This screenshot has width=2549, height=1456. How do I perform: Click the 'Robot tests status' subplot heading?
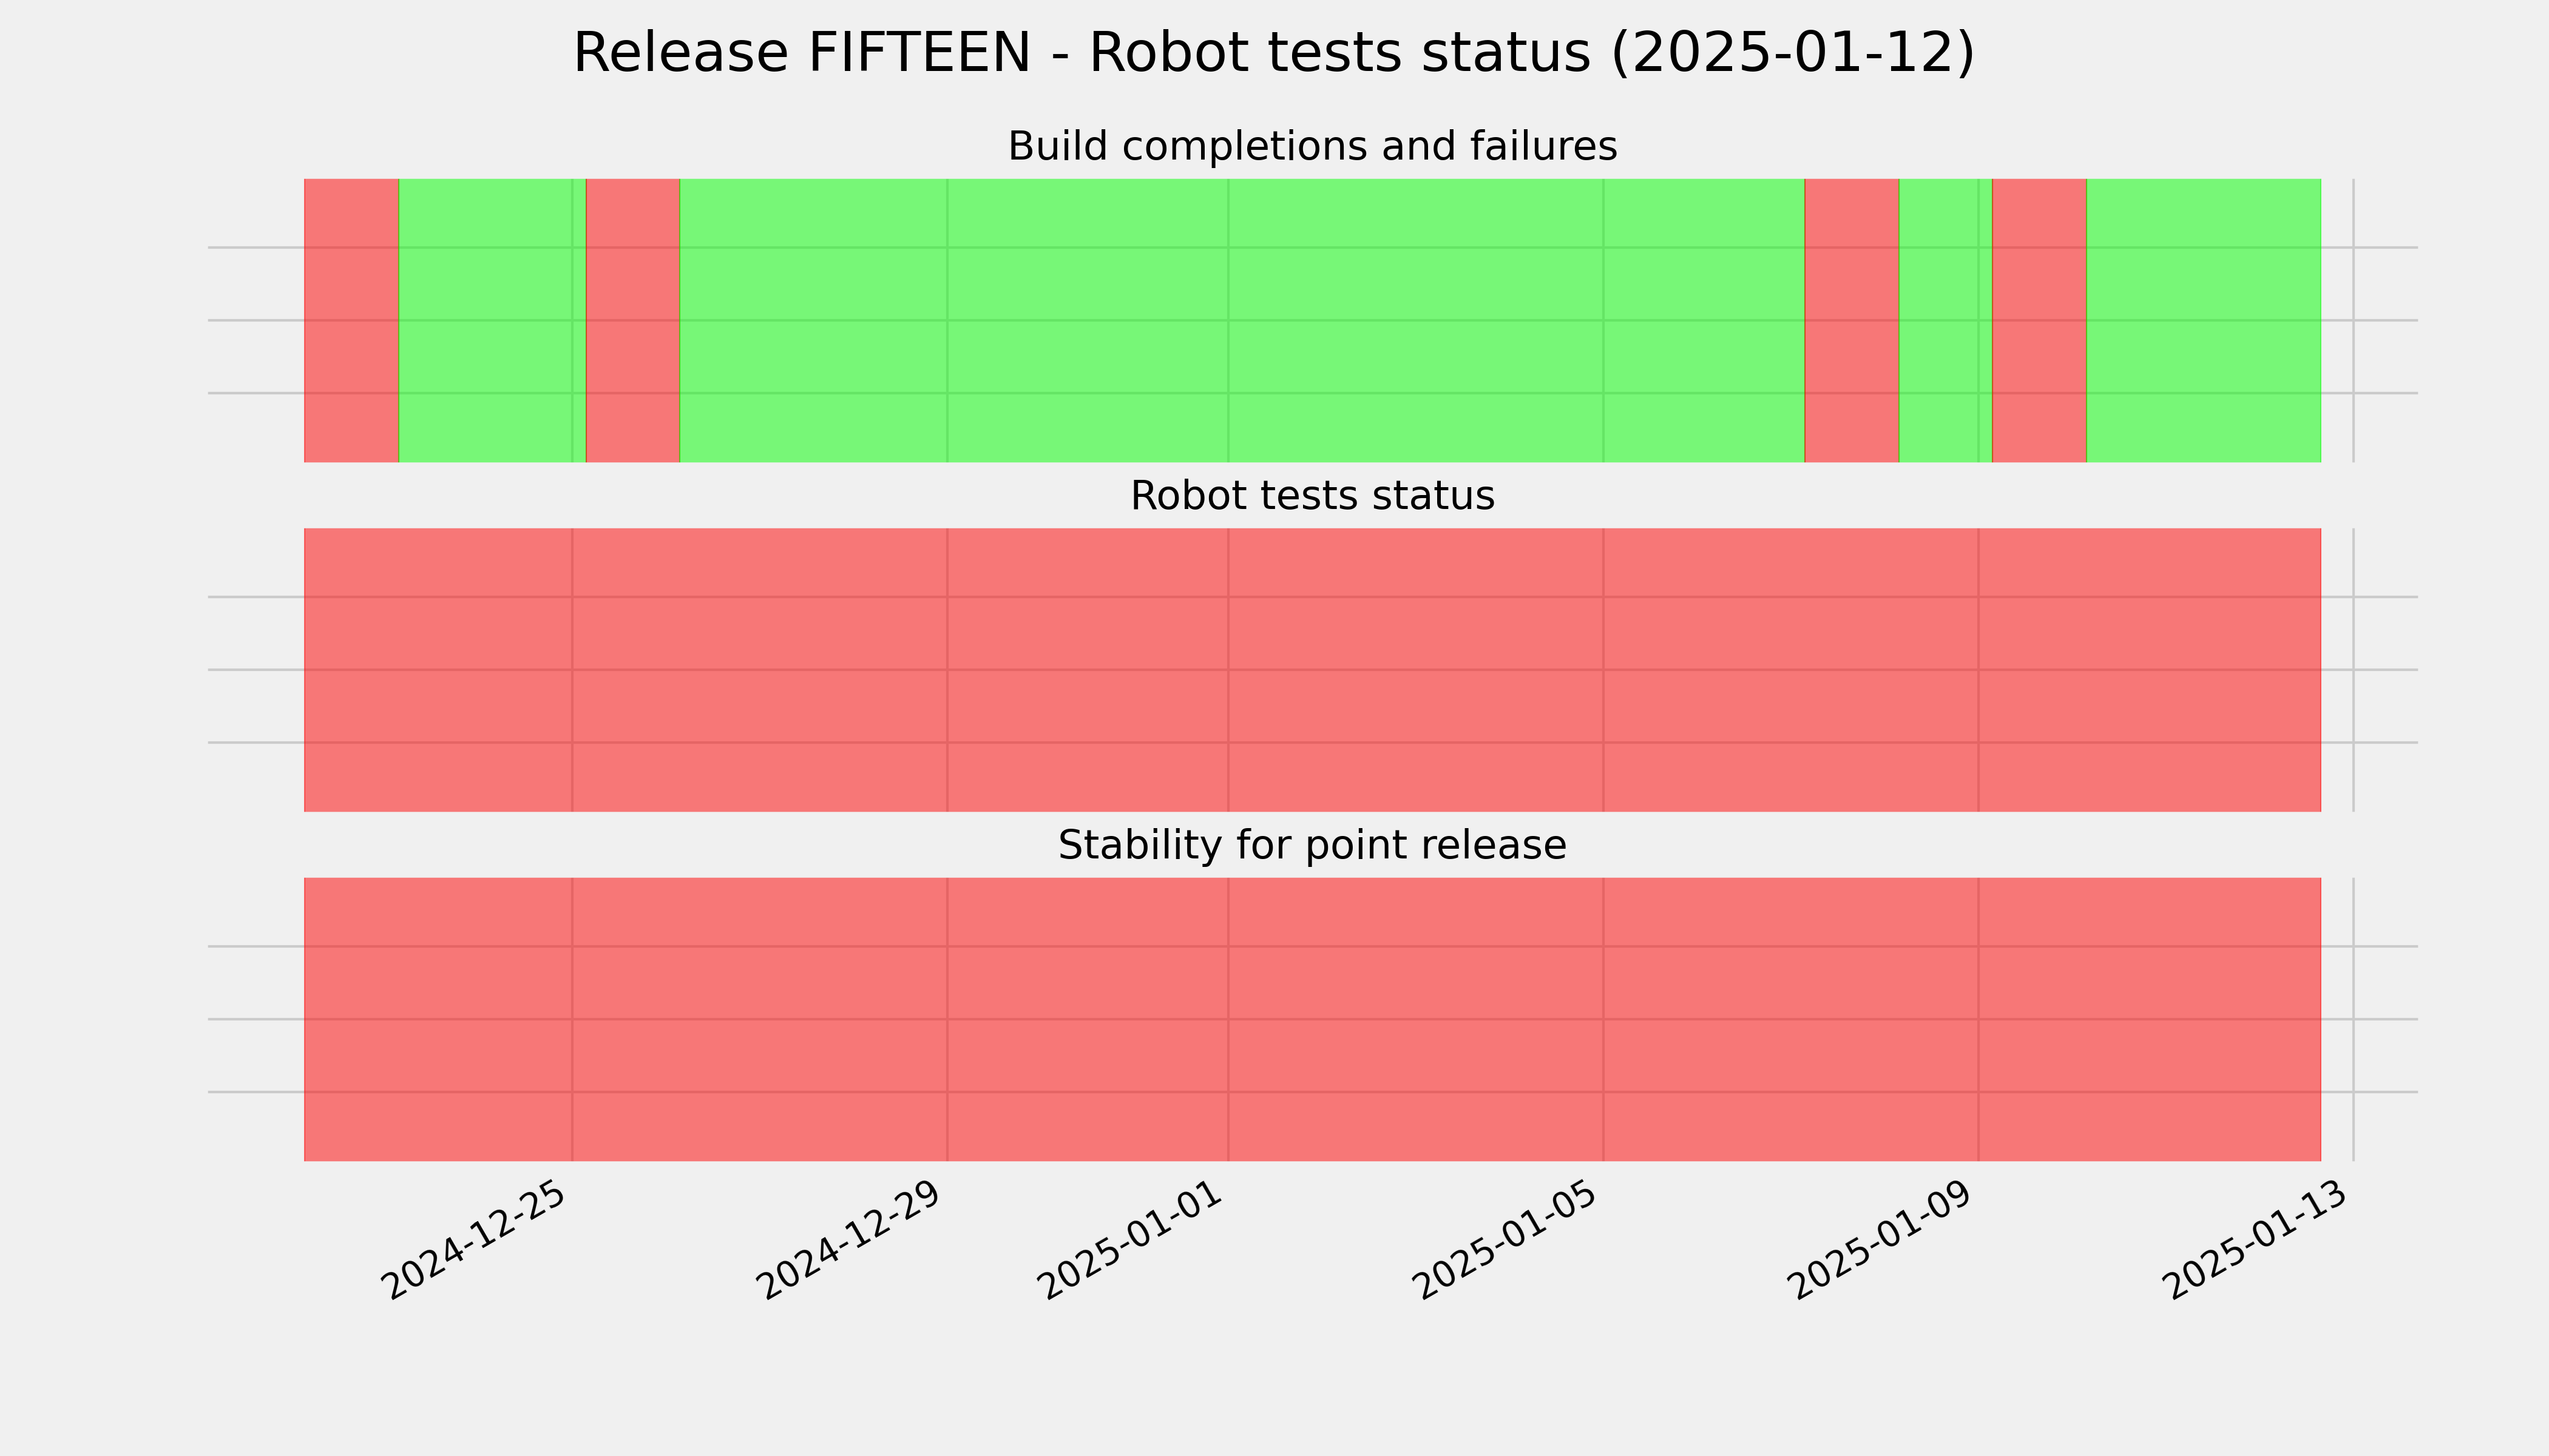click(1312, 496)
